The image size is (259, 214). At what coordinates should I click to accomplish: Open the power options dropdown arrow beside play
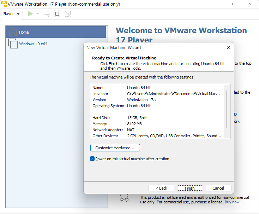click(38, 14)
